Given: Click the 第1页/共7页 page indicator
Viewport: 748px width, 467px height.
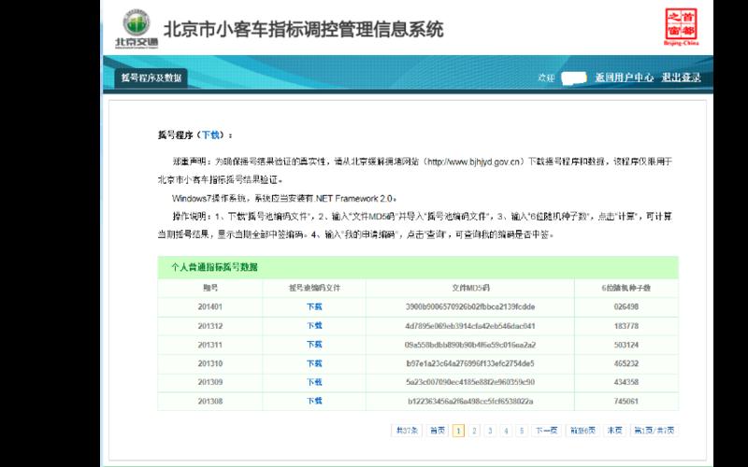Looking at the screenshot, I should (x=654, y=431).
